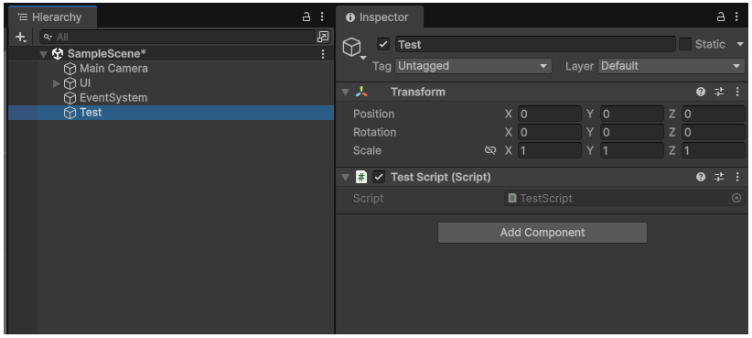Toggle the Hierarchy panel lock icon
Screen dimensions: 752x338
306,17
